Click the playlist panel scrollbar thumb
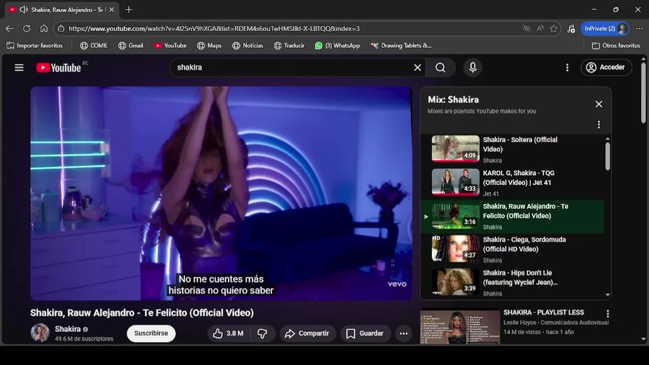This screenshot has height=365, width=649. pyautogui.click(x=607, y=156)
